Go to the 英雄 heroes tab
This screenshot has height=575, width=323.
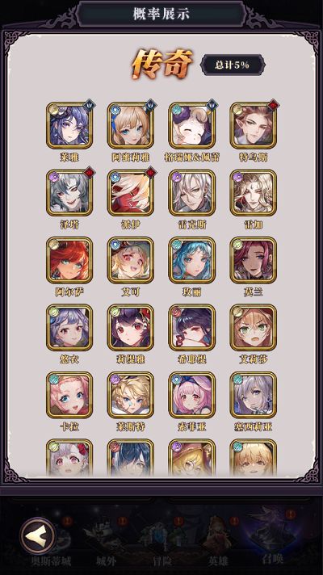[x=218, y=541]
